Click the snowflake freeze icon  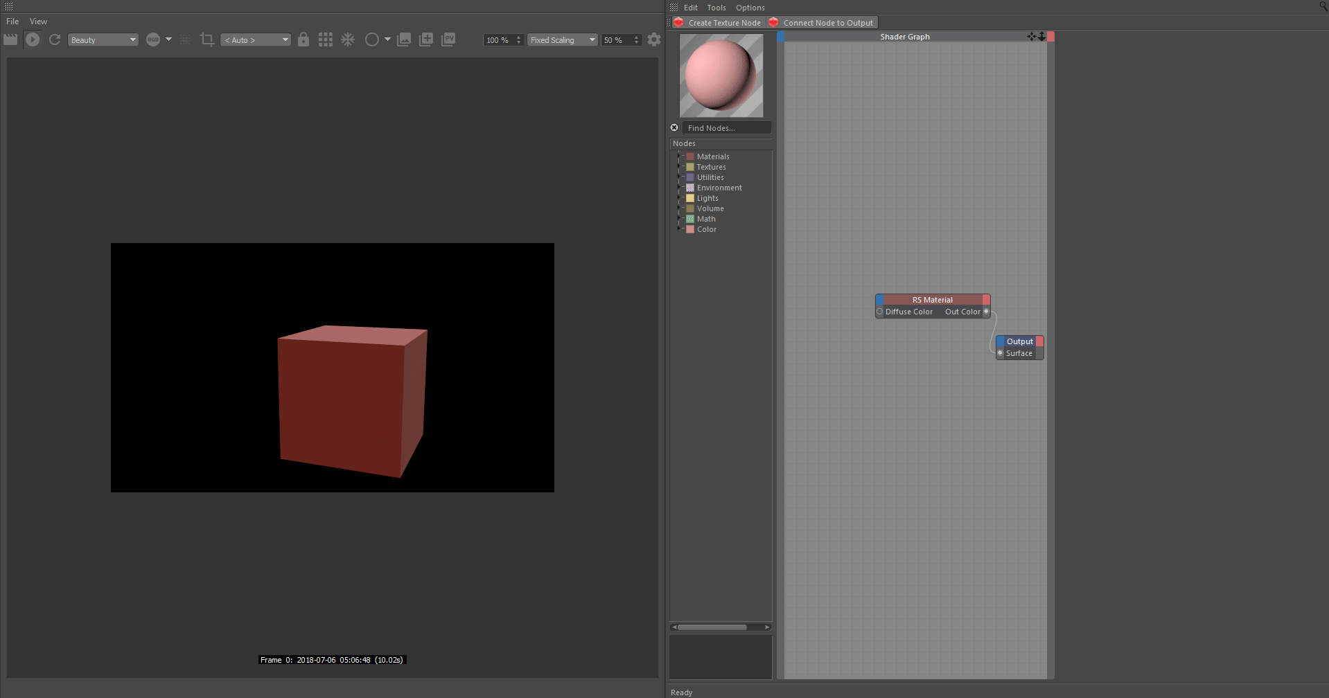coord(348,40)
